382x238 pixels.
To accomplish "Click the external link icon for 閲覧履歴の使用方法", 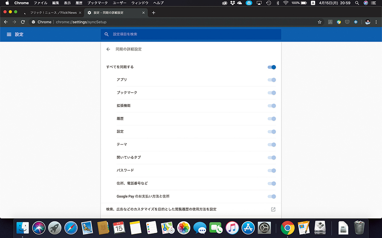I will (x=273, y=210).
